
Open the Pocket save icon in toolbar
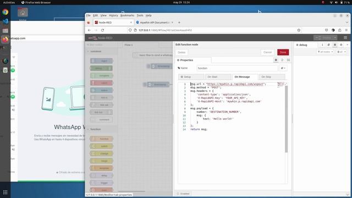326,30
